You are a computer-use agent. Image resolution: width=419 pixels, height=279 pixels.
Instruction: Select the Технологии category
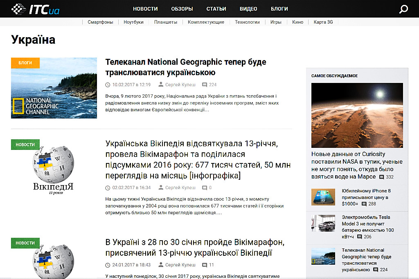coord(247,22)
